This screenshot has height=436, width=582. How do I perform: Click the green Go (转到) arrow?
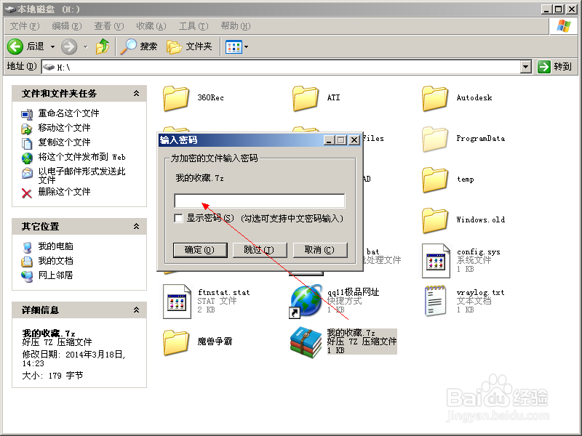coord(543,67)
